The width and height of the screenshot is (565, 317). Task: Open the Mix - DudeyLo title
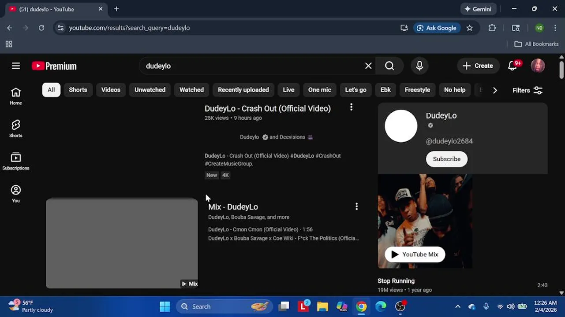coord(233,206)
